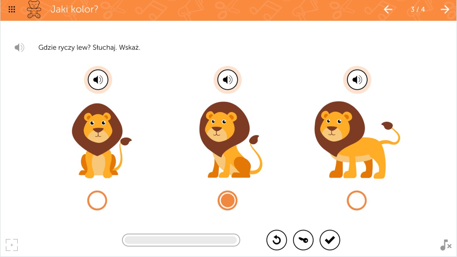Play sound above the front-facing lion

98,80
